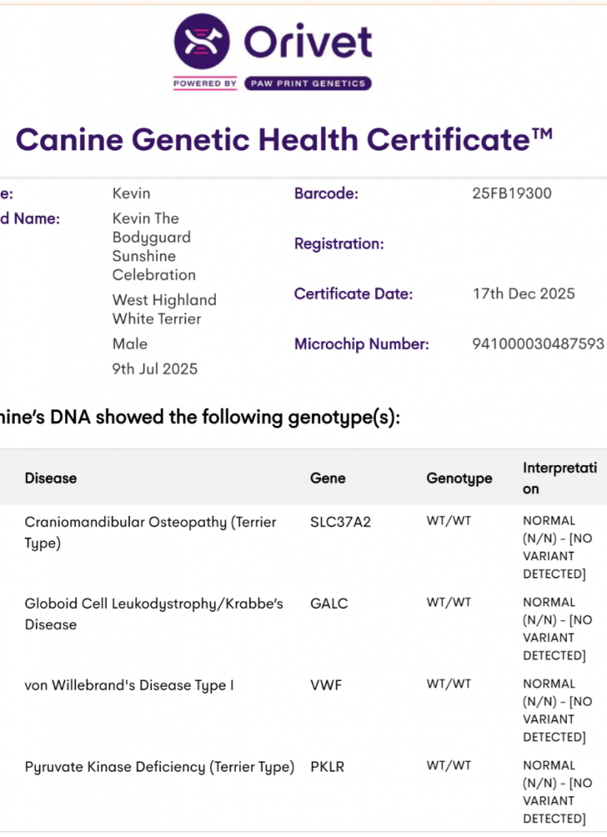Click the Canine Genetic Health Certificate title

click(x=284, y=140)
